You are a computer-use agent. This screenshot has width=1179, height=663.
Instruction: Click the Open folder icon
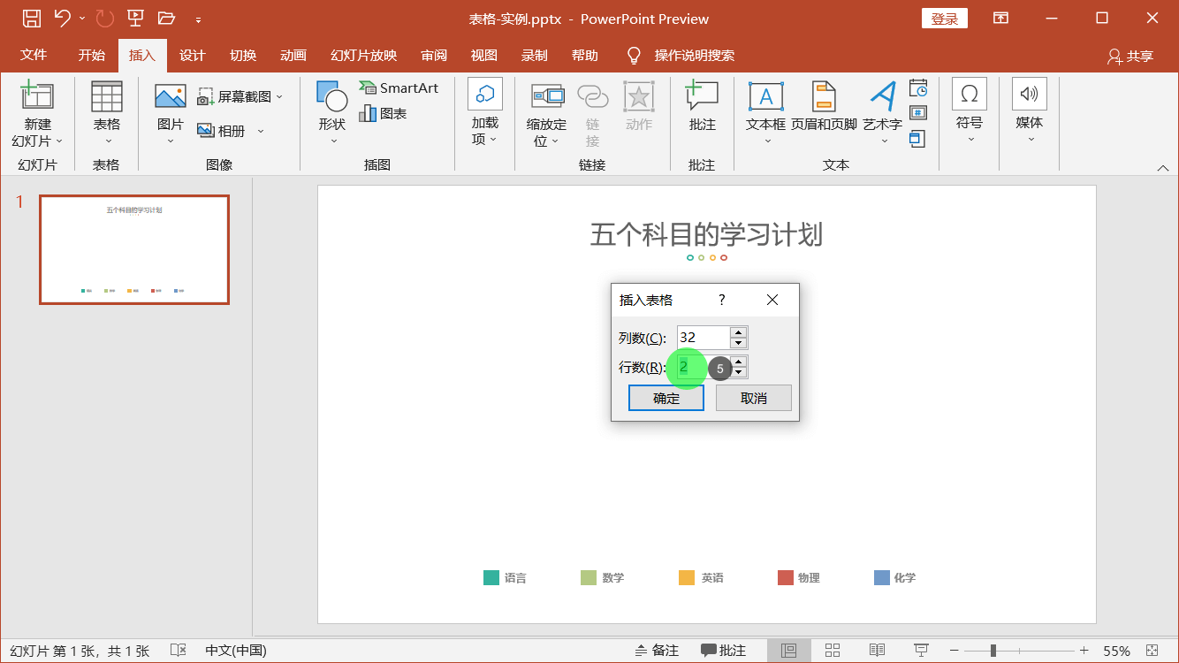coord(166,18)
